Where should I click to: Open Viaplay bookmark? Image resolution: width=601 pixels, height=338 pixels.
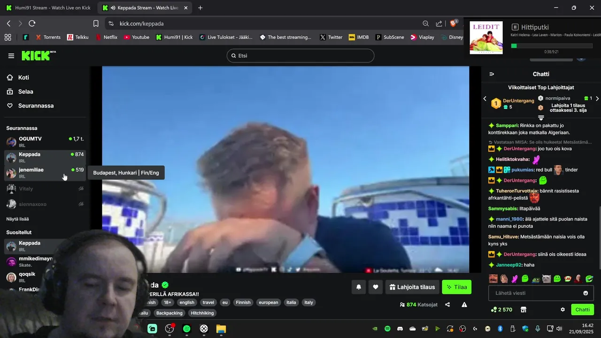click(422, 37)
